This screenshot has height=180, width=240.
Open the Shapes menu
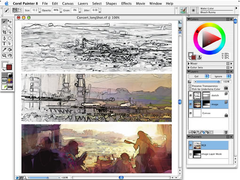111,3
